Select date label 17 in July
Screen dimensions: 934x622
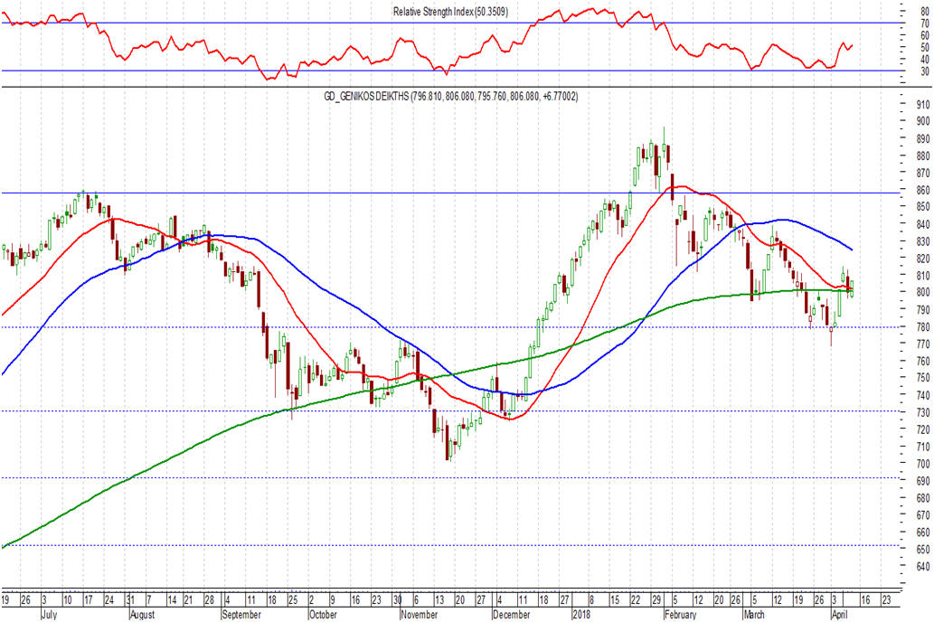click(x=89, y=600)
